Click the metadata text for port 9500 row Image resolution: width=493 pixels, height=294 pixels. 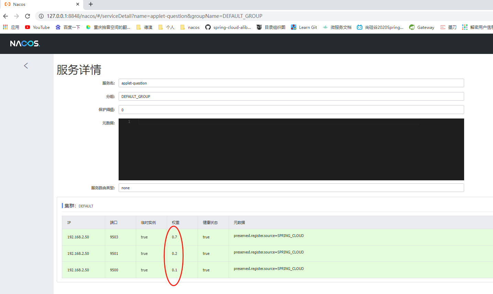pos(269,269)
